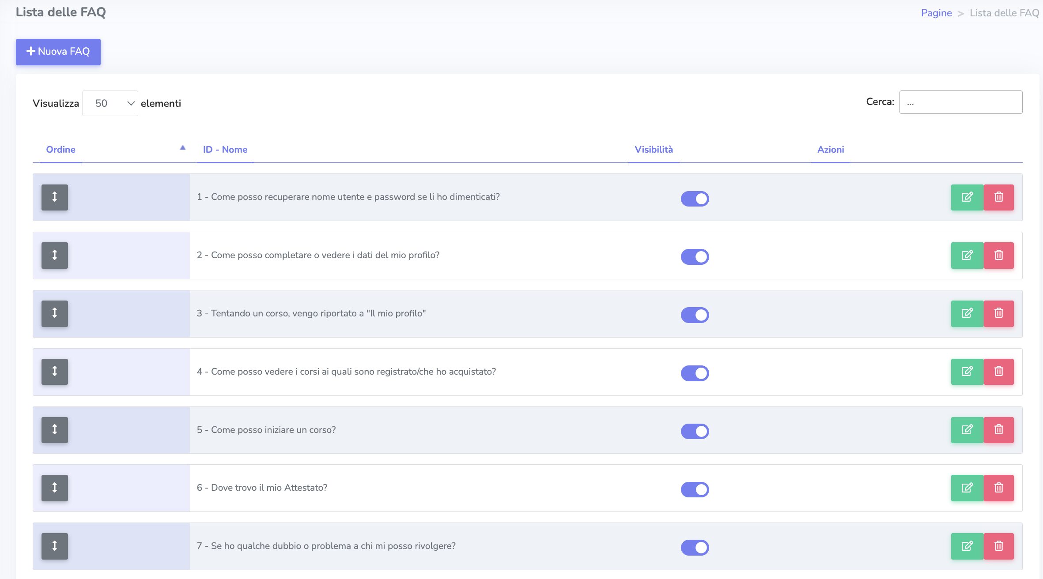The width and height of the screenshot is (1043, 579).
Task: Open edit for FAQ 7
Action: tap(967, 546)
